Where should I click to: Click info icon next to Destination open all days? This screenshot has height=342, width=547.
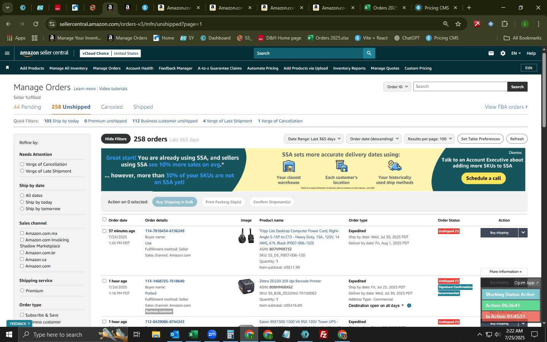pyautogui.click(x=409, y=306)
